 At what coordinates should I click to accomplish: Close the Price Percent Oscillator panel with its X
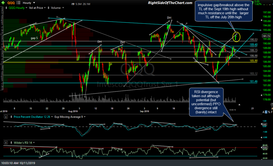click(x=6, y=117)
